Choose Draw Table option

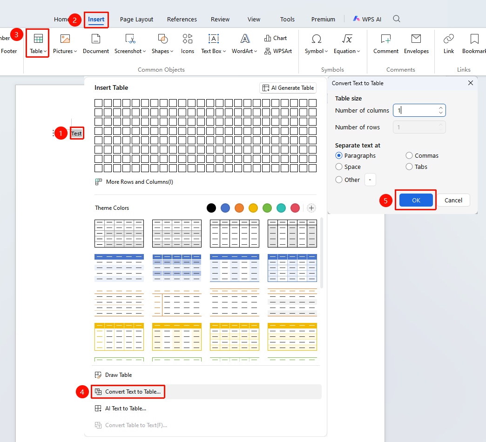113,375
